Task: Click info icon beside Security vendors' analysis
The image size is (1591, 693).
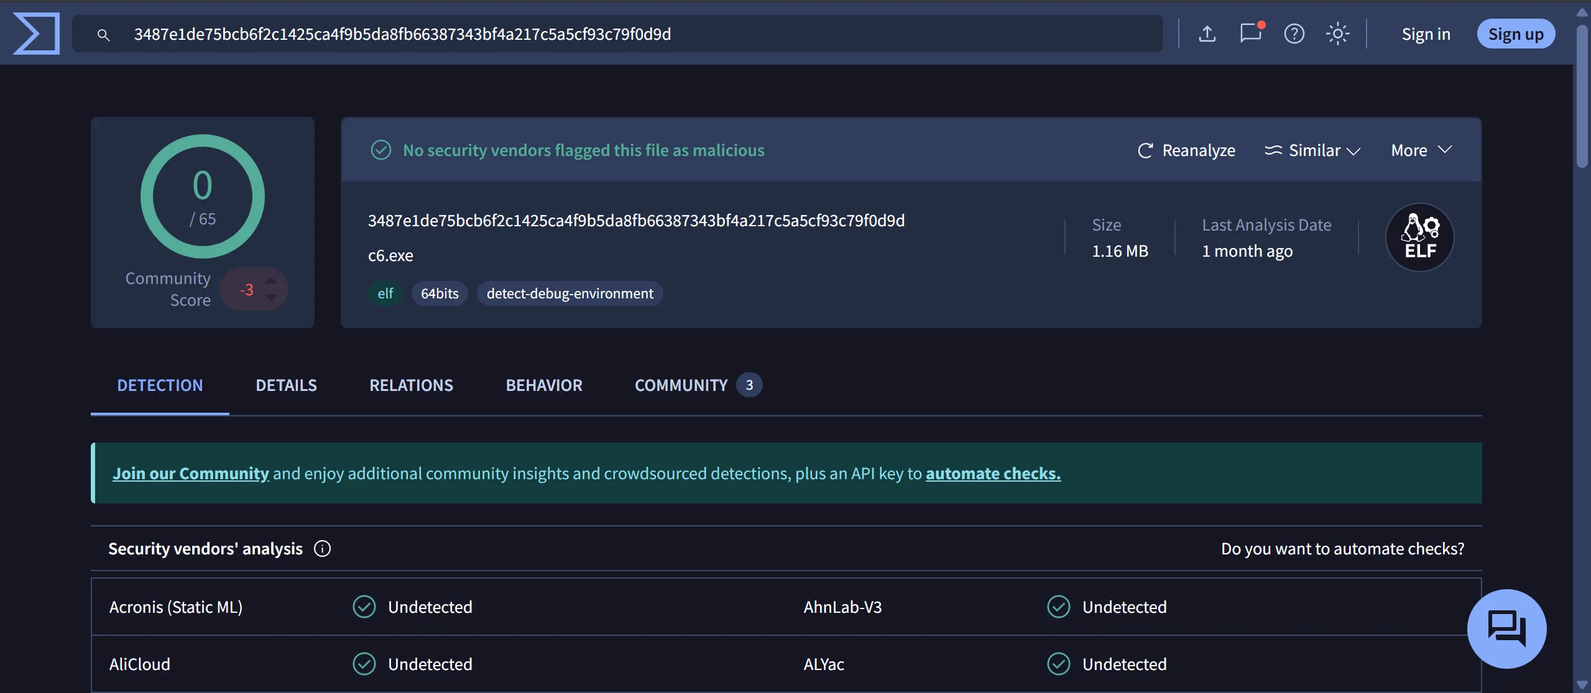Action: (322, 549)
